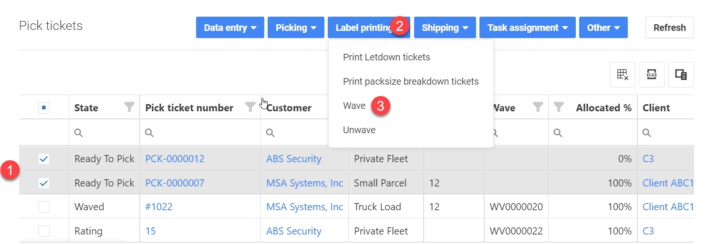Open pick ticket PCK-0000012 link

pos(175,159)
